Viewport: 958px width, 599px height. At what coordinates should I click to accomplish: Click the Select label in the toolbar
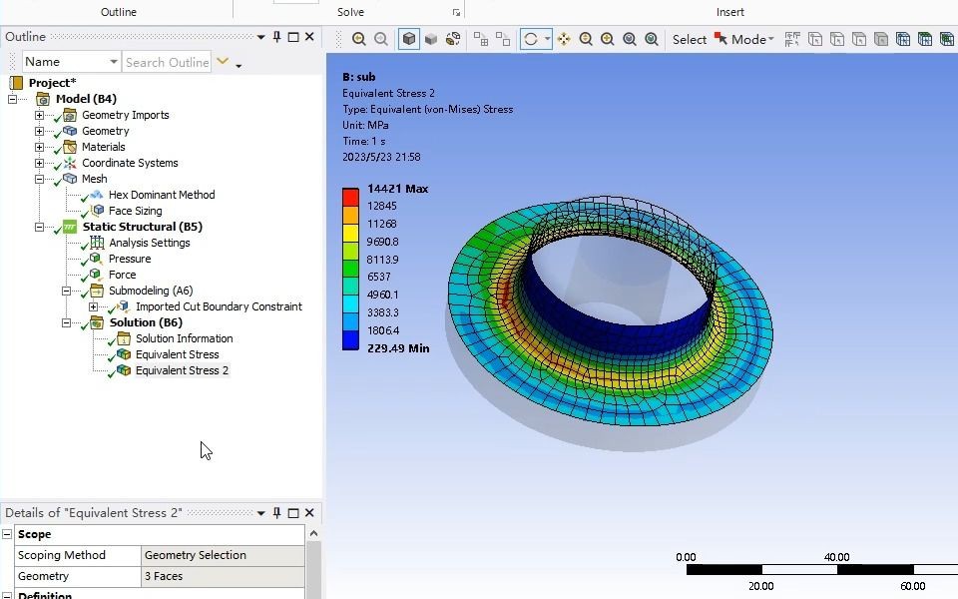[689, 40]
